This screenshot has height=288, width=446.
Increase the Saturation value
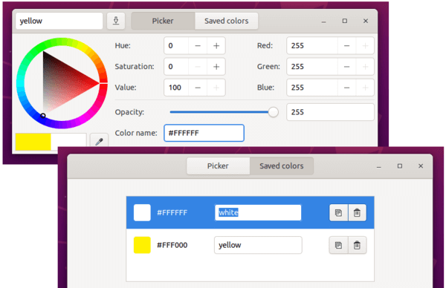click(x=216, y=67)
